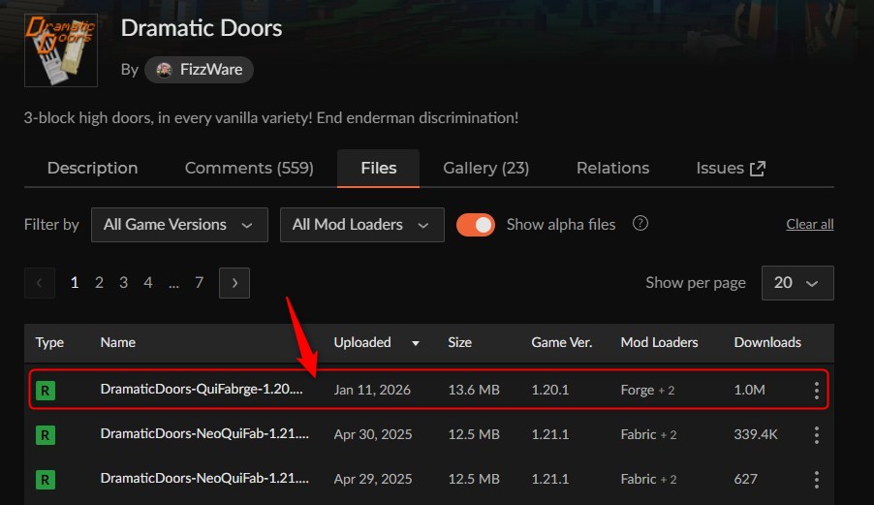This screenshot has width=874, height=505.
Task: Click the 13.6 MB size cell
Action: coord(474,390)
